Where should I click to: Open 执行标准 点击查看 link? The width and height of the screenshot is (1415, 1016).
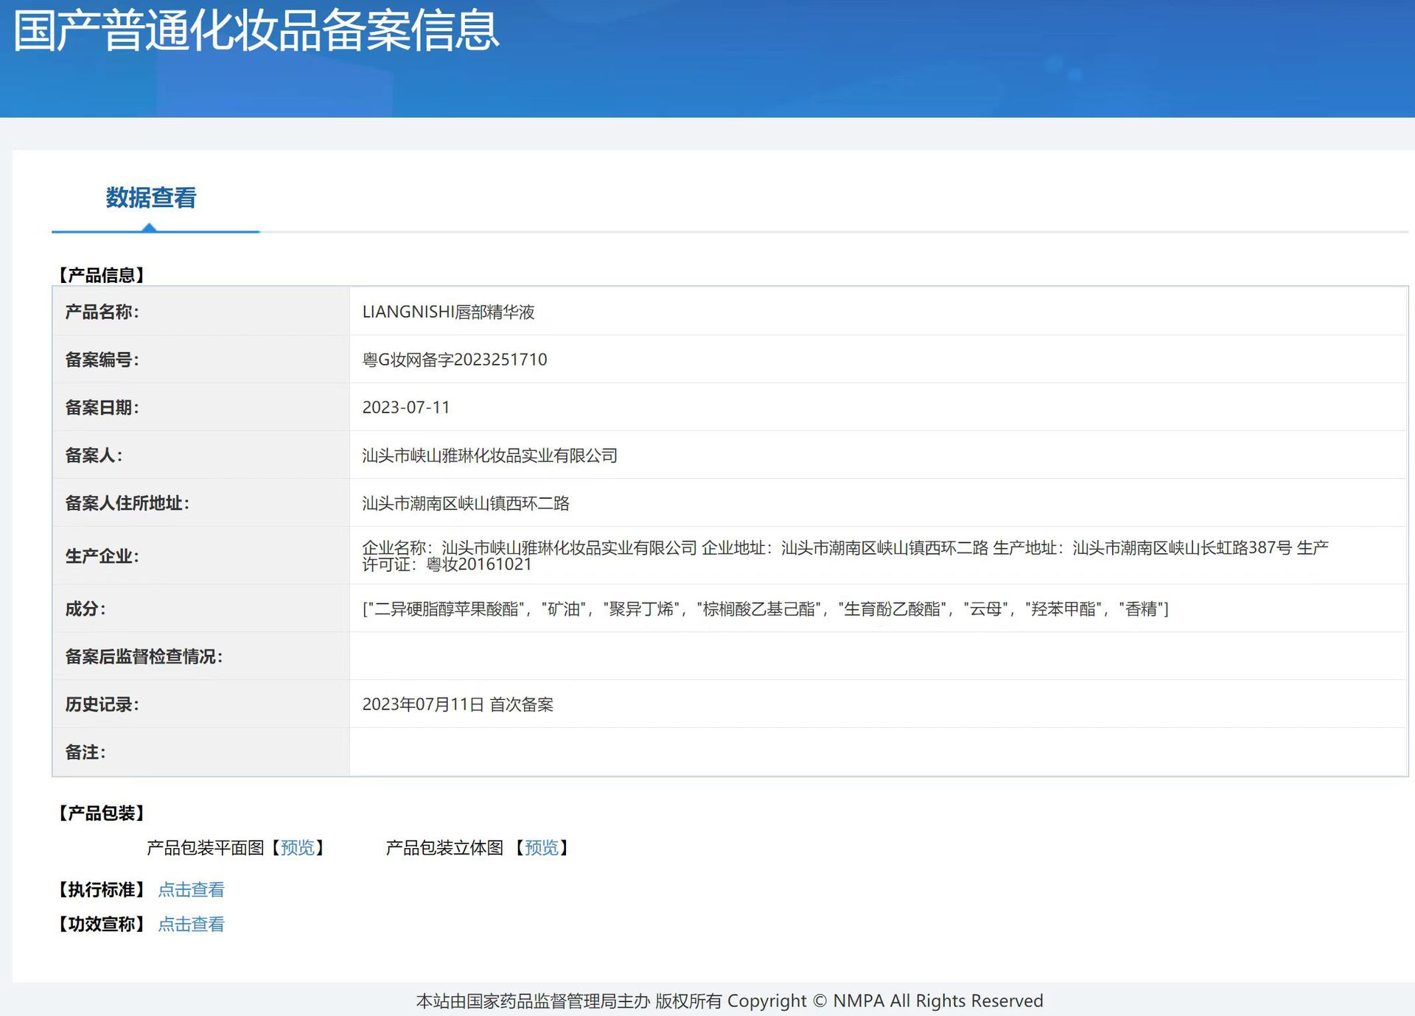point(191,890)
